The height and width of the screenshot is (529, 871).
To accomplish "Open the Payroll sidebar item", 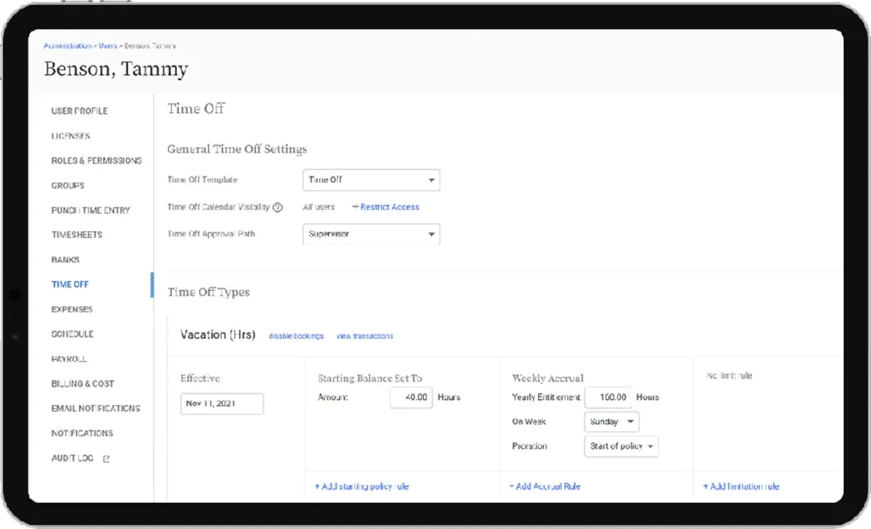I will pyautogui.click(x=69, y=359).
